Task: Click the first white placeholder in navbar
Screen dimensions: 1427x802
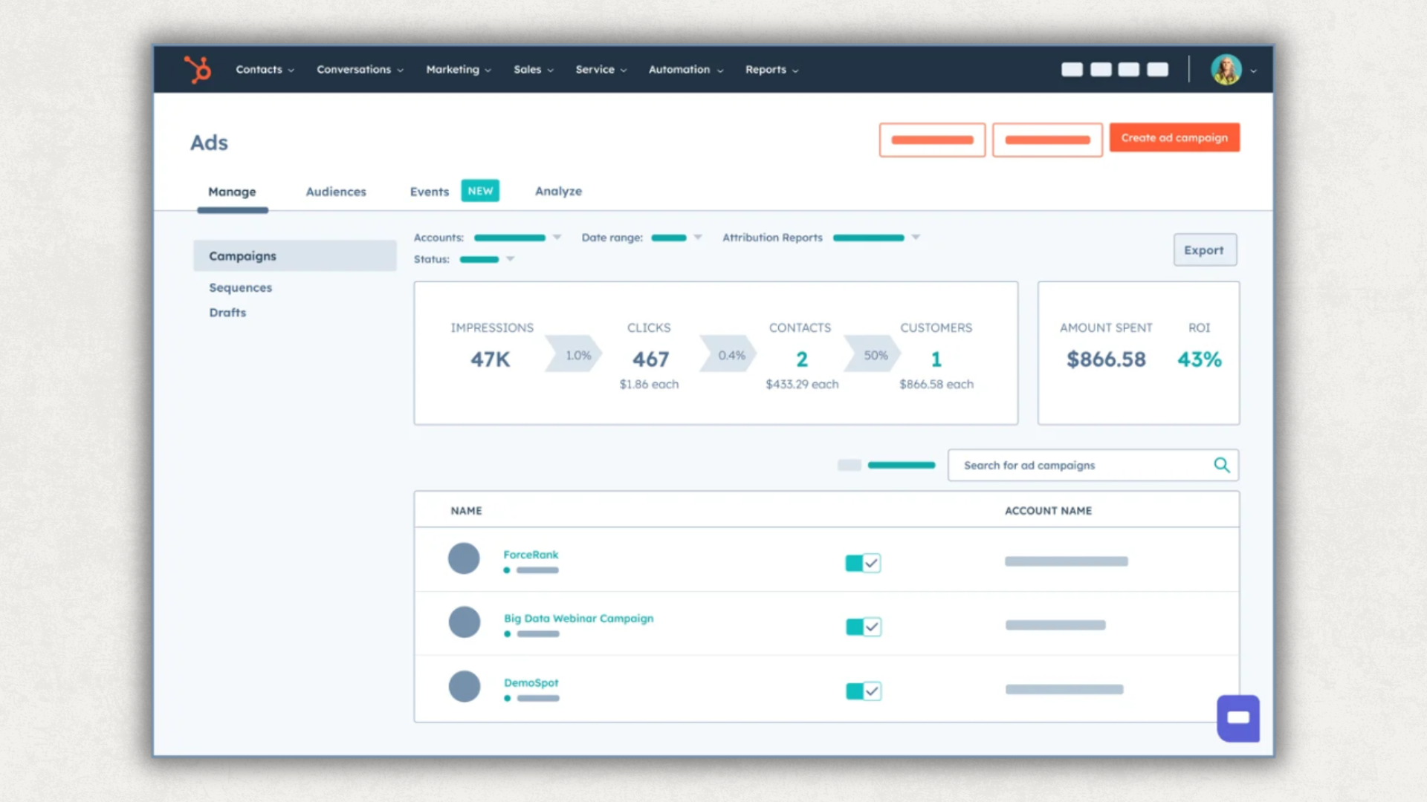Action: point(1072,69)
